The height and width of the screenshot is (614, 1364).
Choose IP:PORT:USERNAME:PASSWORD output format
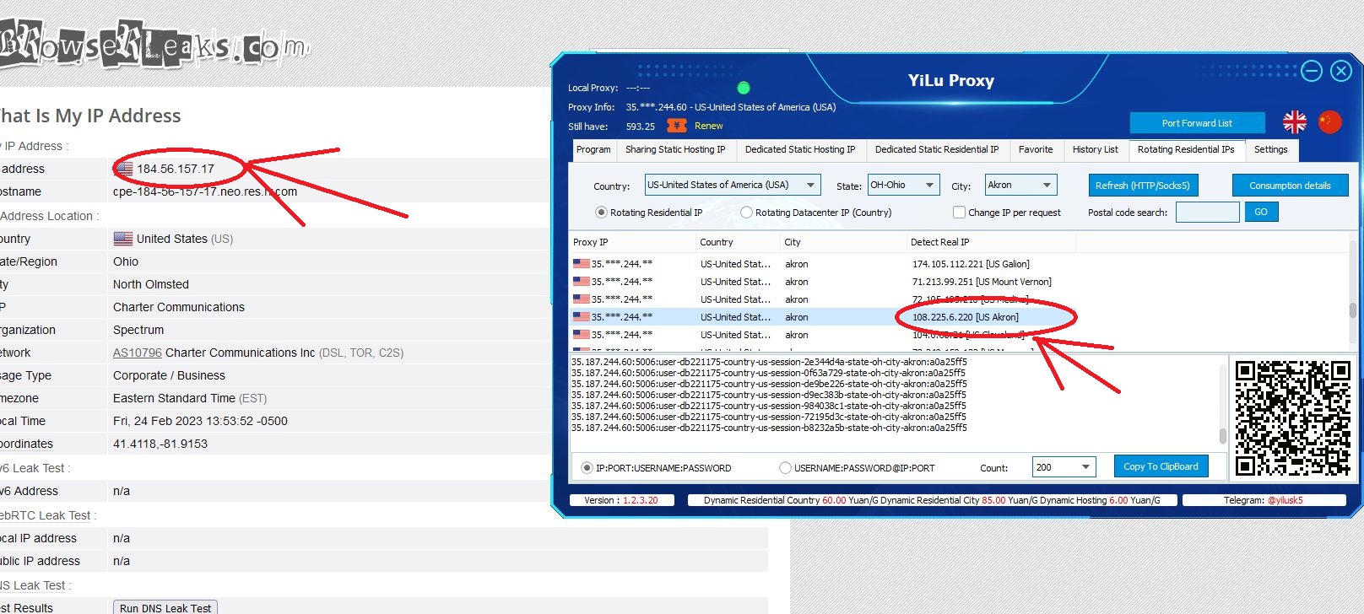657,468
